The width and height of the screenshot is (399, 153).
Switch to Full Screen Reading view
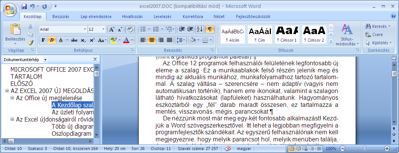[x=299, y=148]
